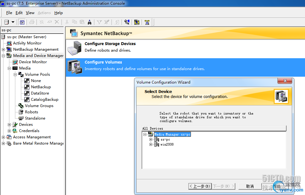Select the Media and Device Manager label
Image resolution: width=305 pixels, height=195 pixels.
click(x=38, y=56)
